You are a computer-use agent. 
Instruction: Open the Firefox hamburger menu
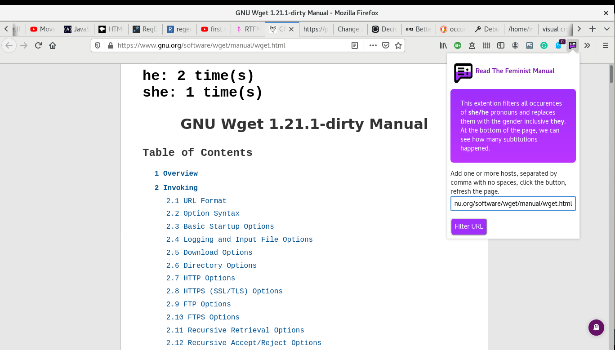pos(606,45)
